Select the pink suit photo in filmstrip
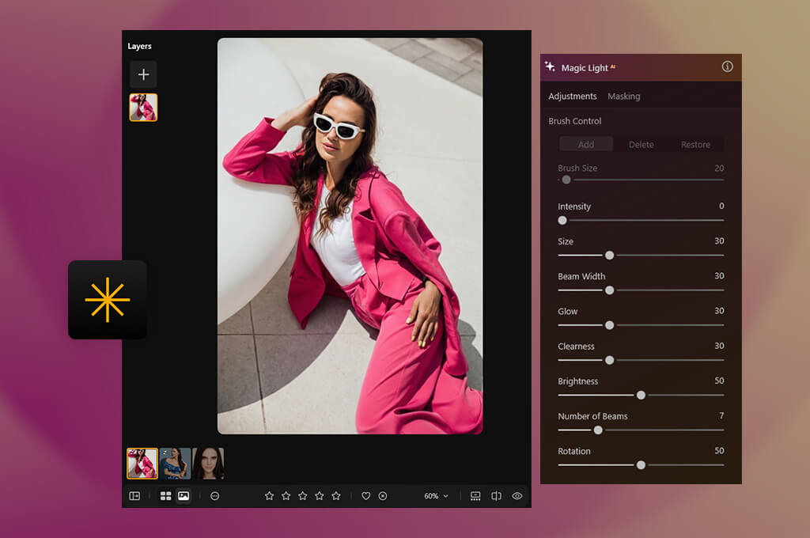The width and height of the screenshot is (810, 538). [x=142, y=464]
